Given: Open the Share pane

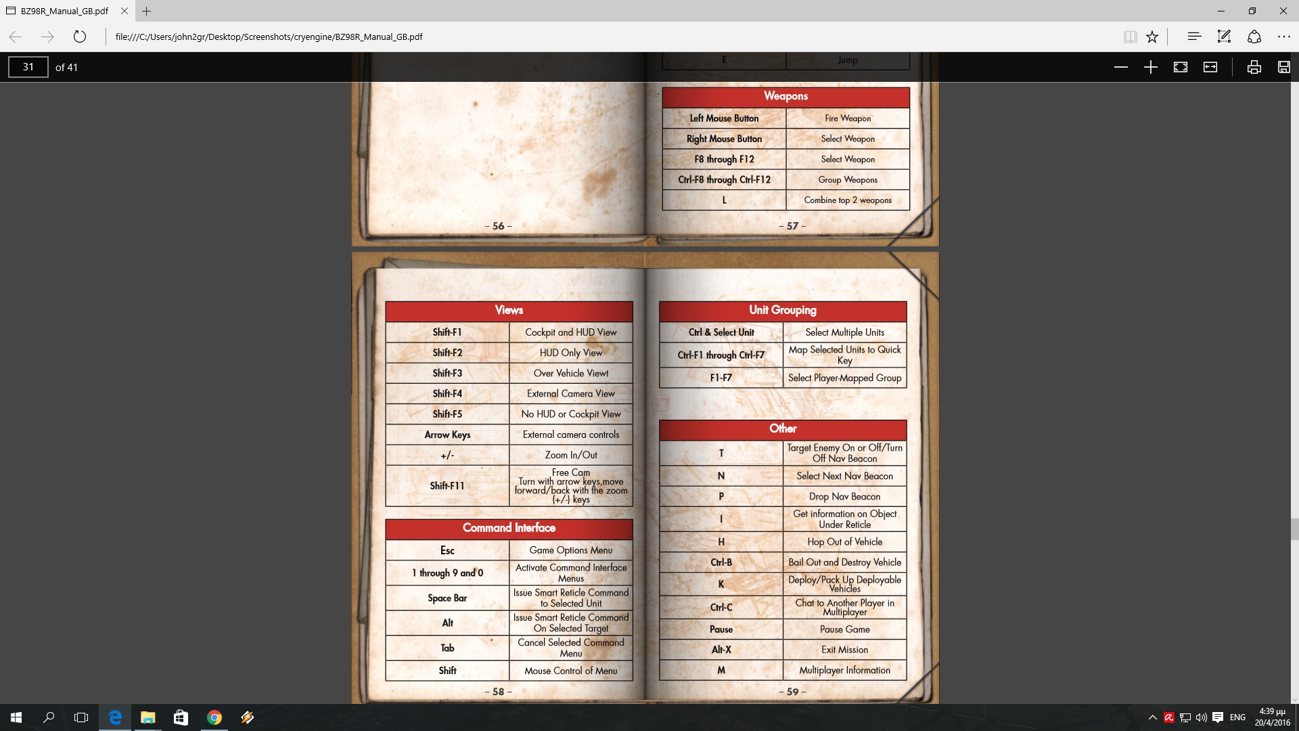Looking at the screenshot, I should coord(1254,37).
